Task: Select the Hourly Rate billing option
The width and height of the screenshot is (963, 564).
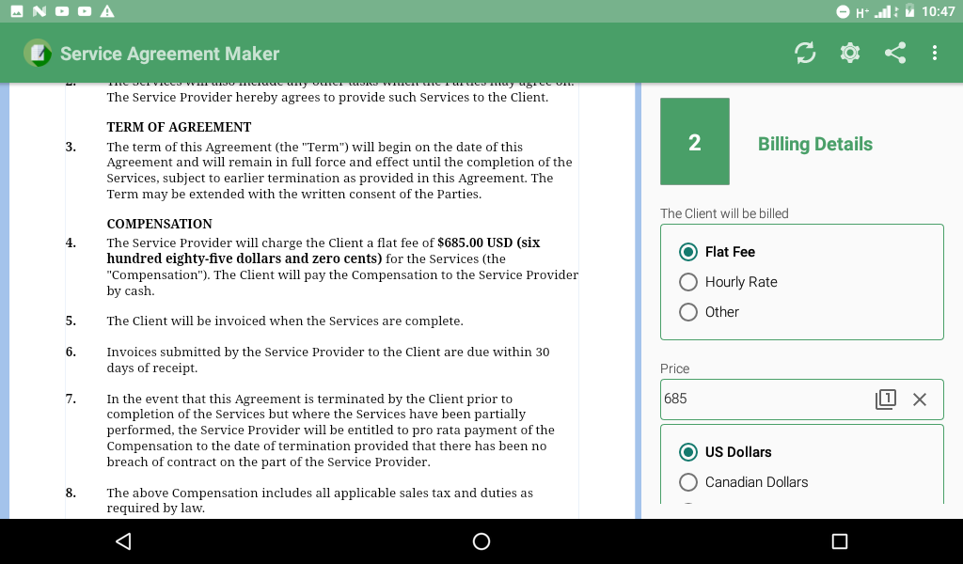Action: tap(729, 282)
